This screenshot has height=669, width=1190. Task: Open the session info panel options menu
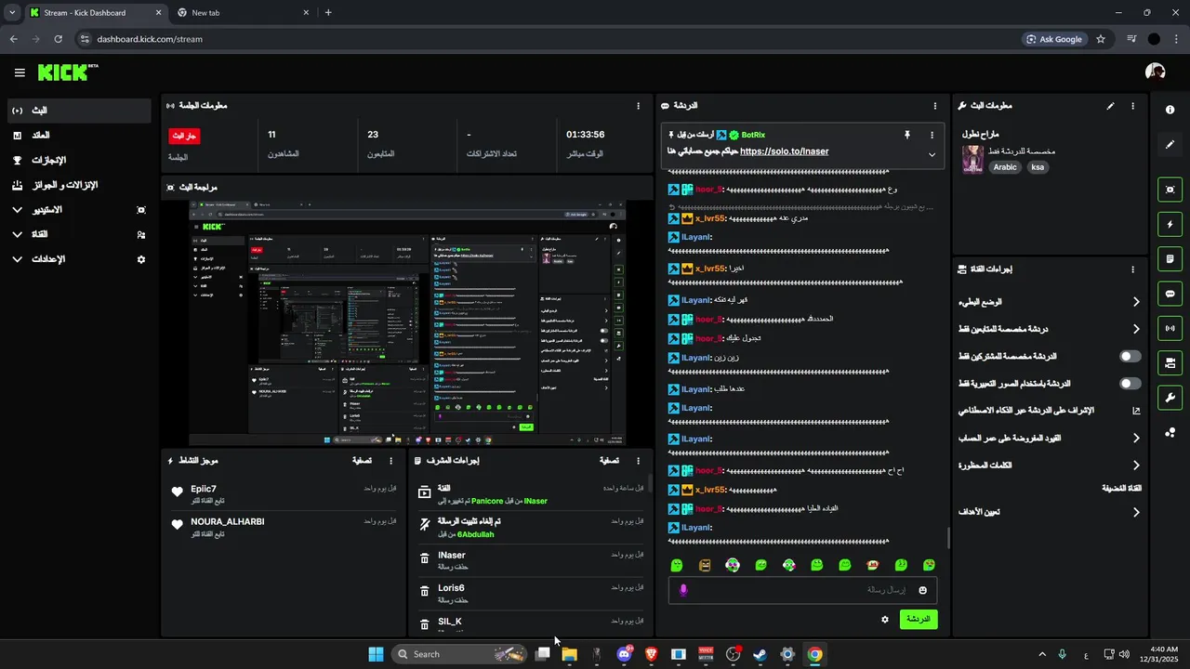tap(638, 106)
